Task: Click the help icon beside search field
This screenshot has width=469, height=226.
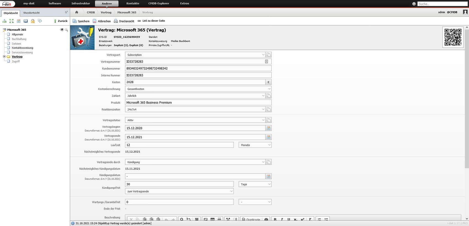Action: point(414,4)
